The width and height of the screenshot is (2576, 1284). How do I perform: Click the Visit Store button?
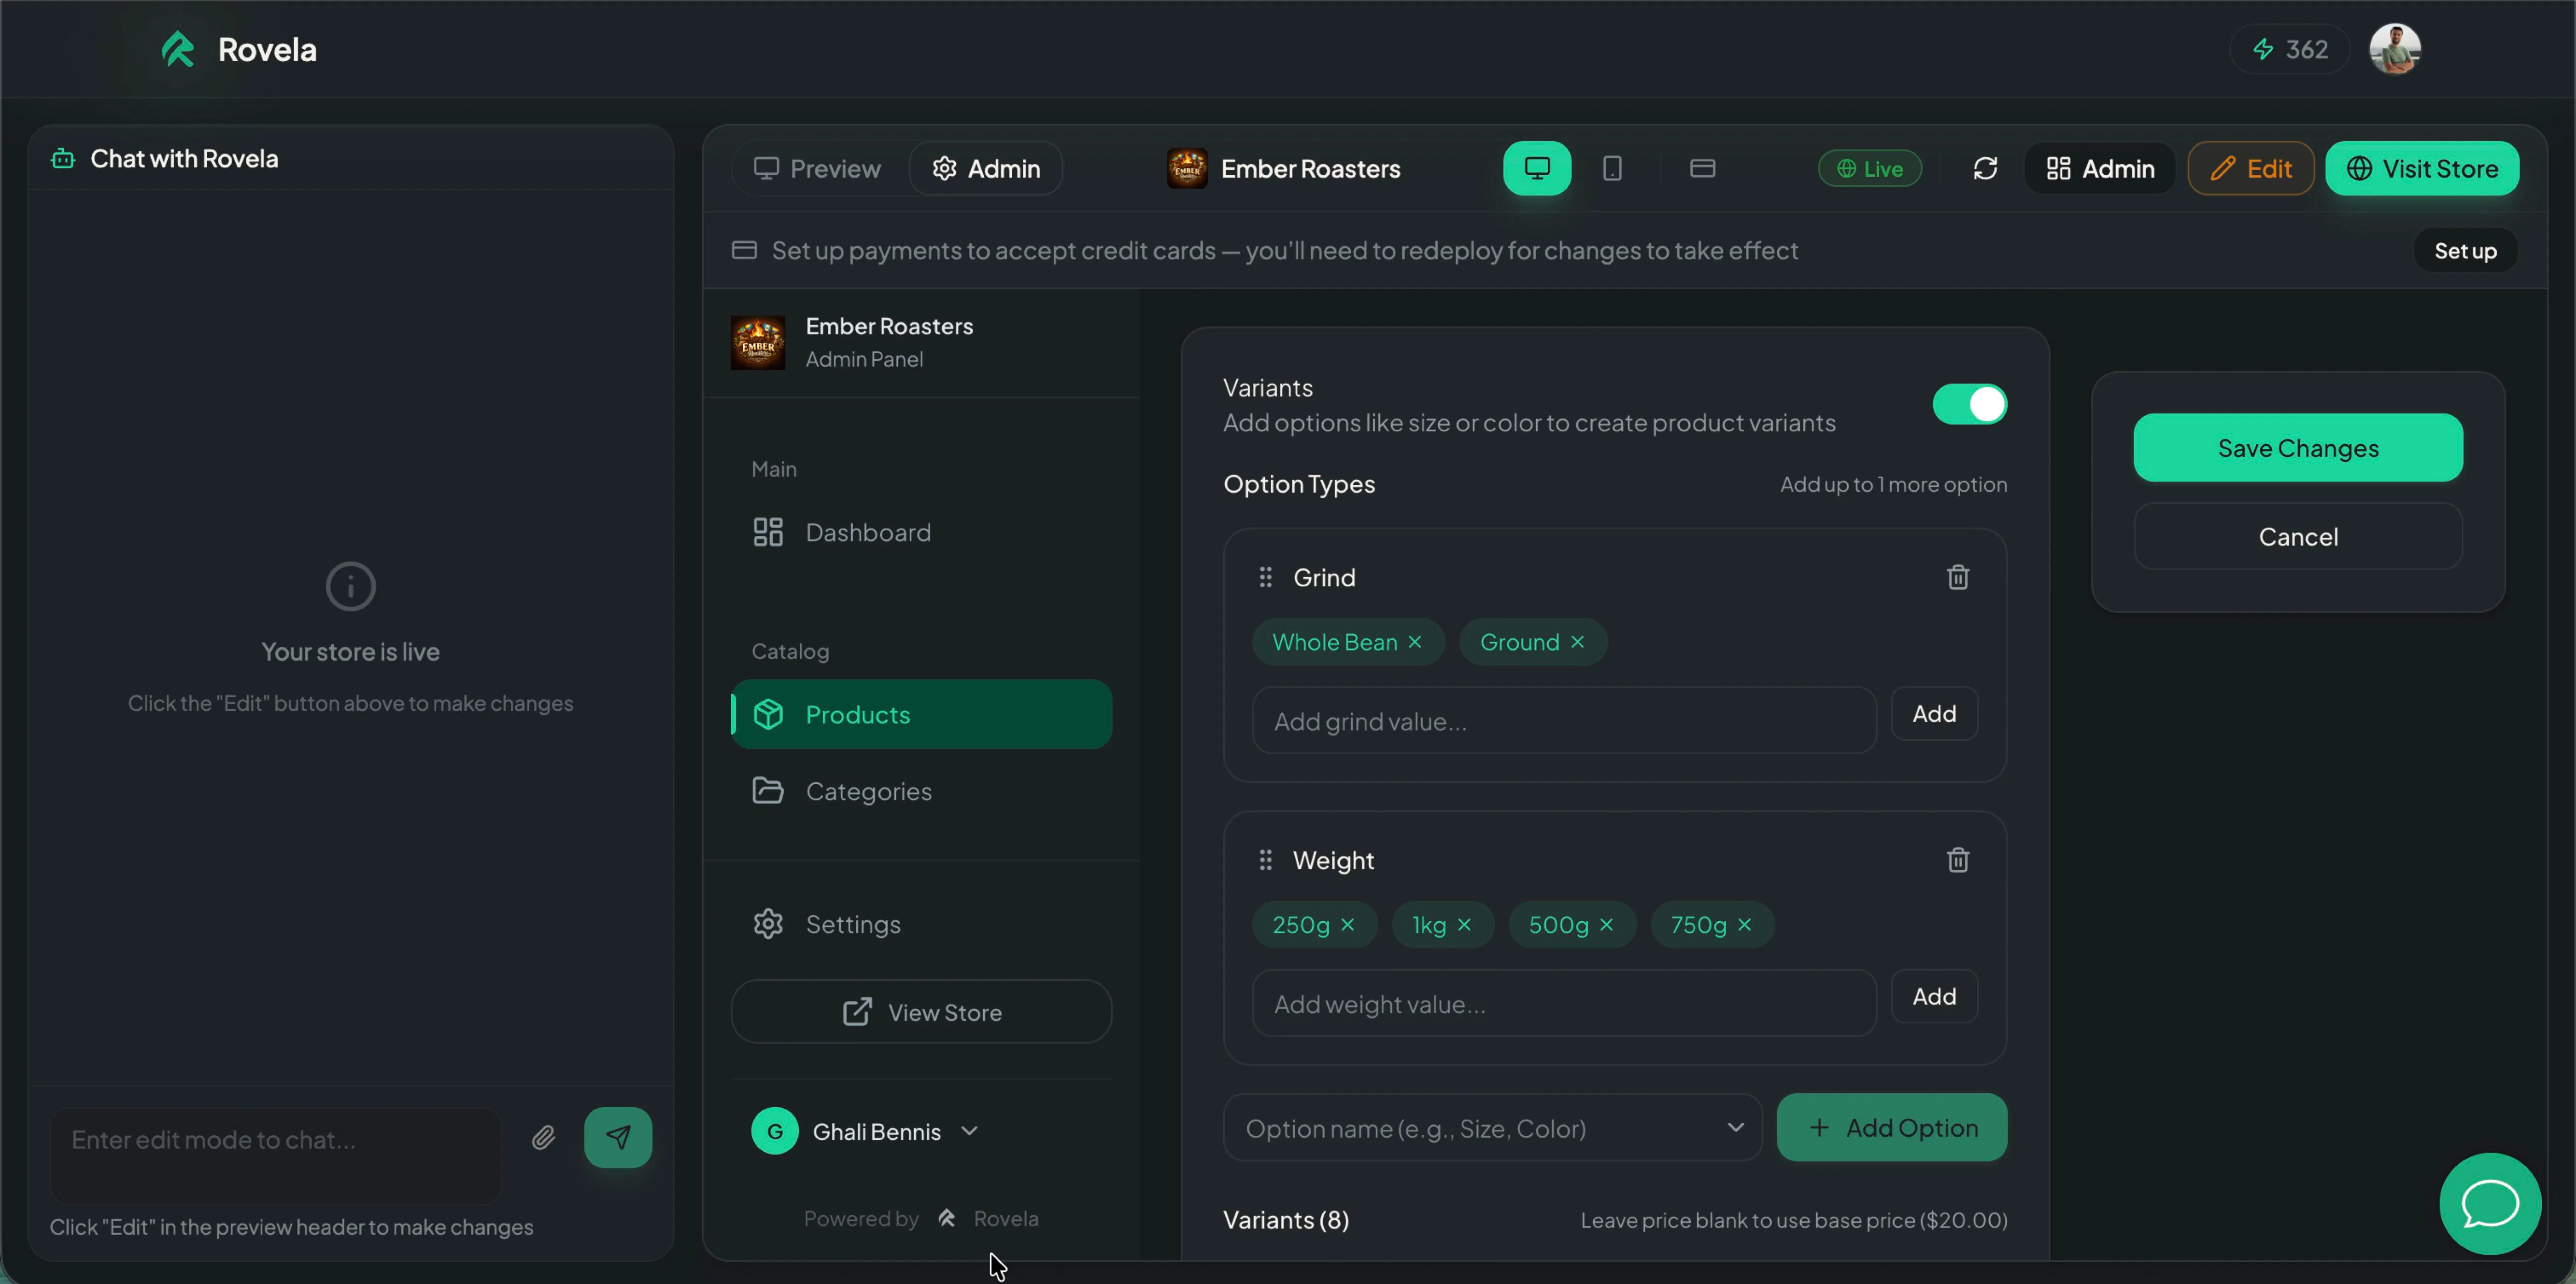coord(2422,168)
